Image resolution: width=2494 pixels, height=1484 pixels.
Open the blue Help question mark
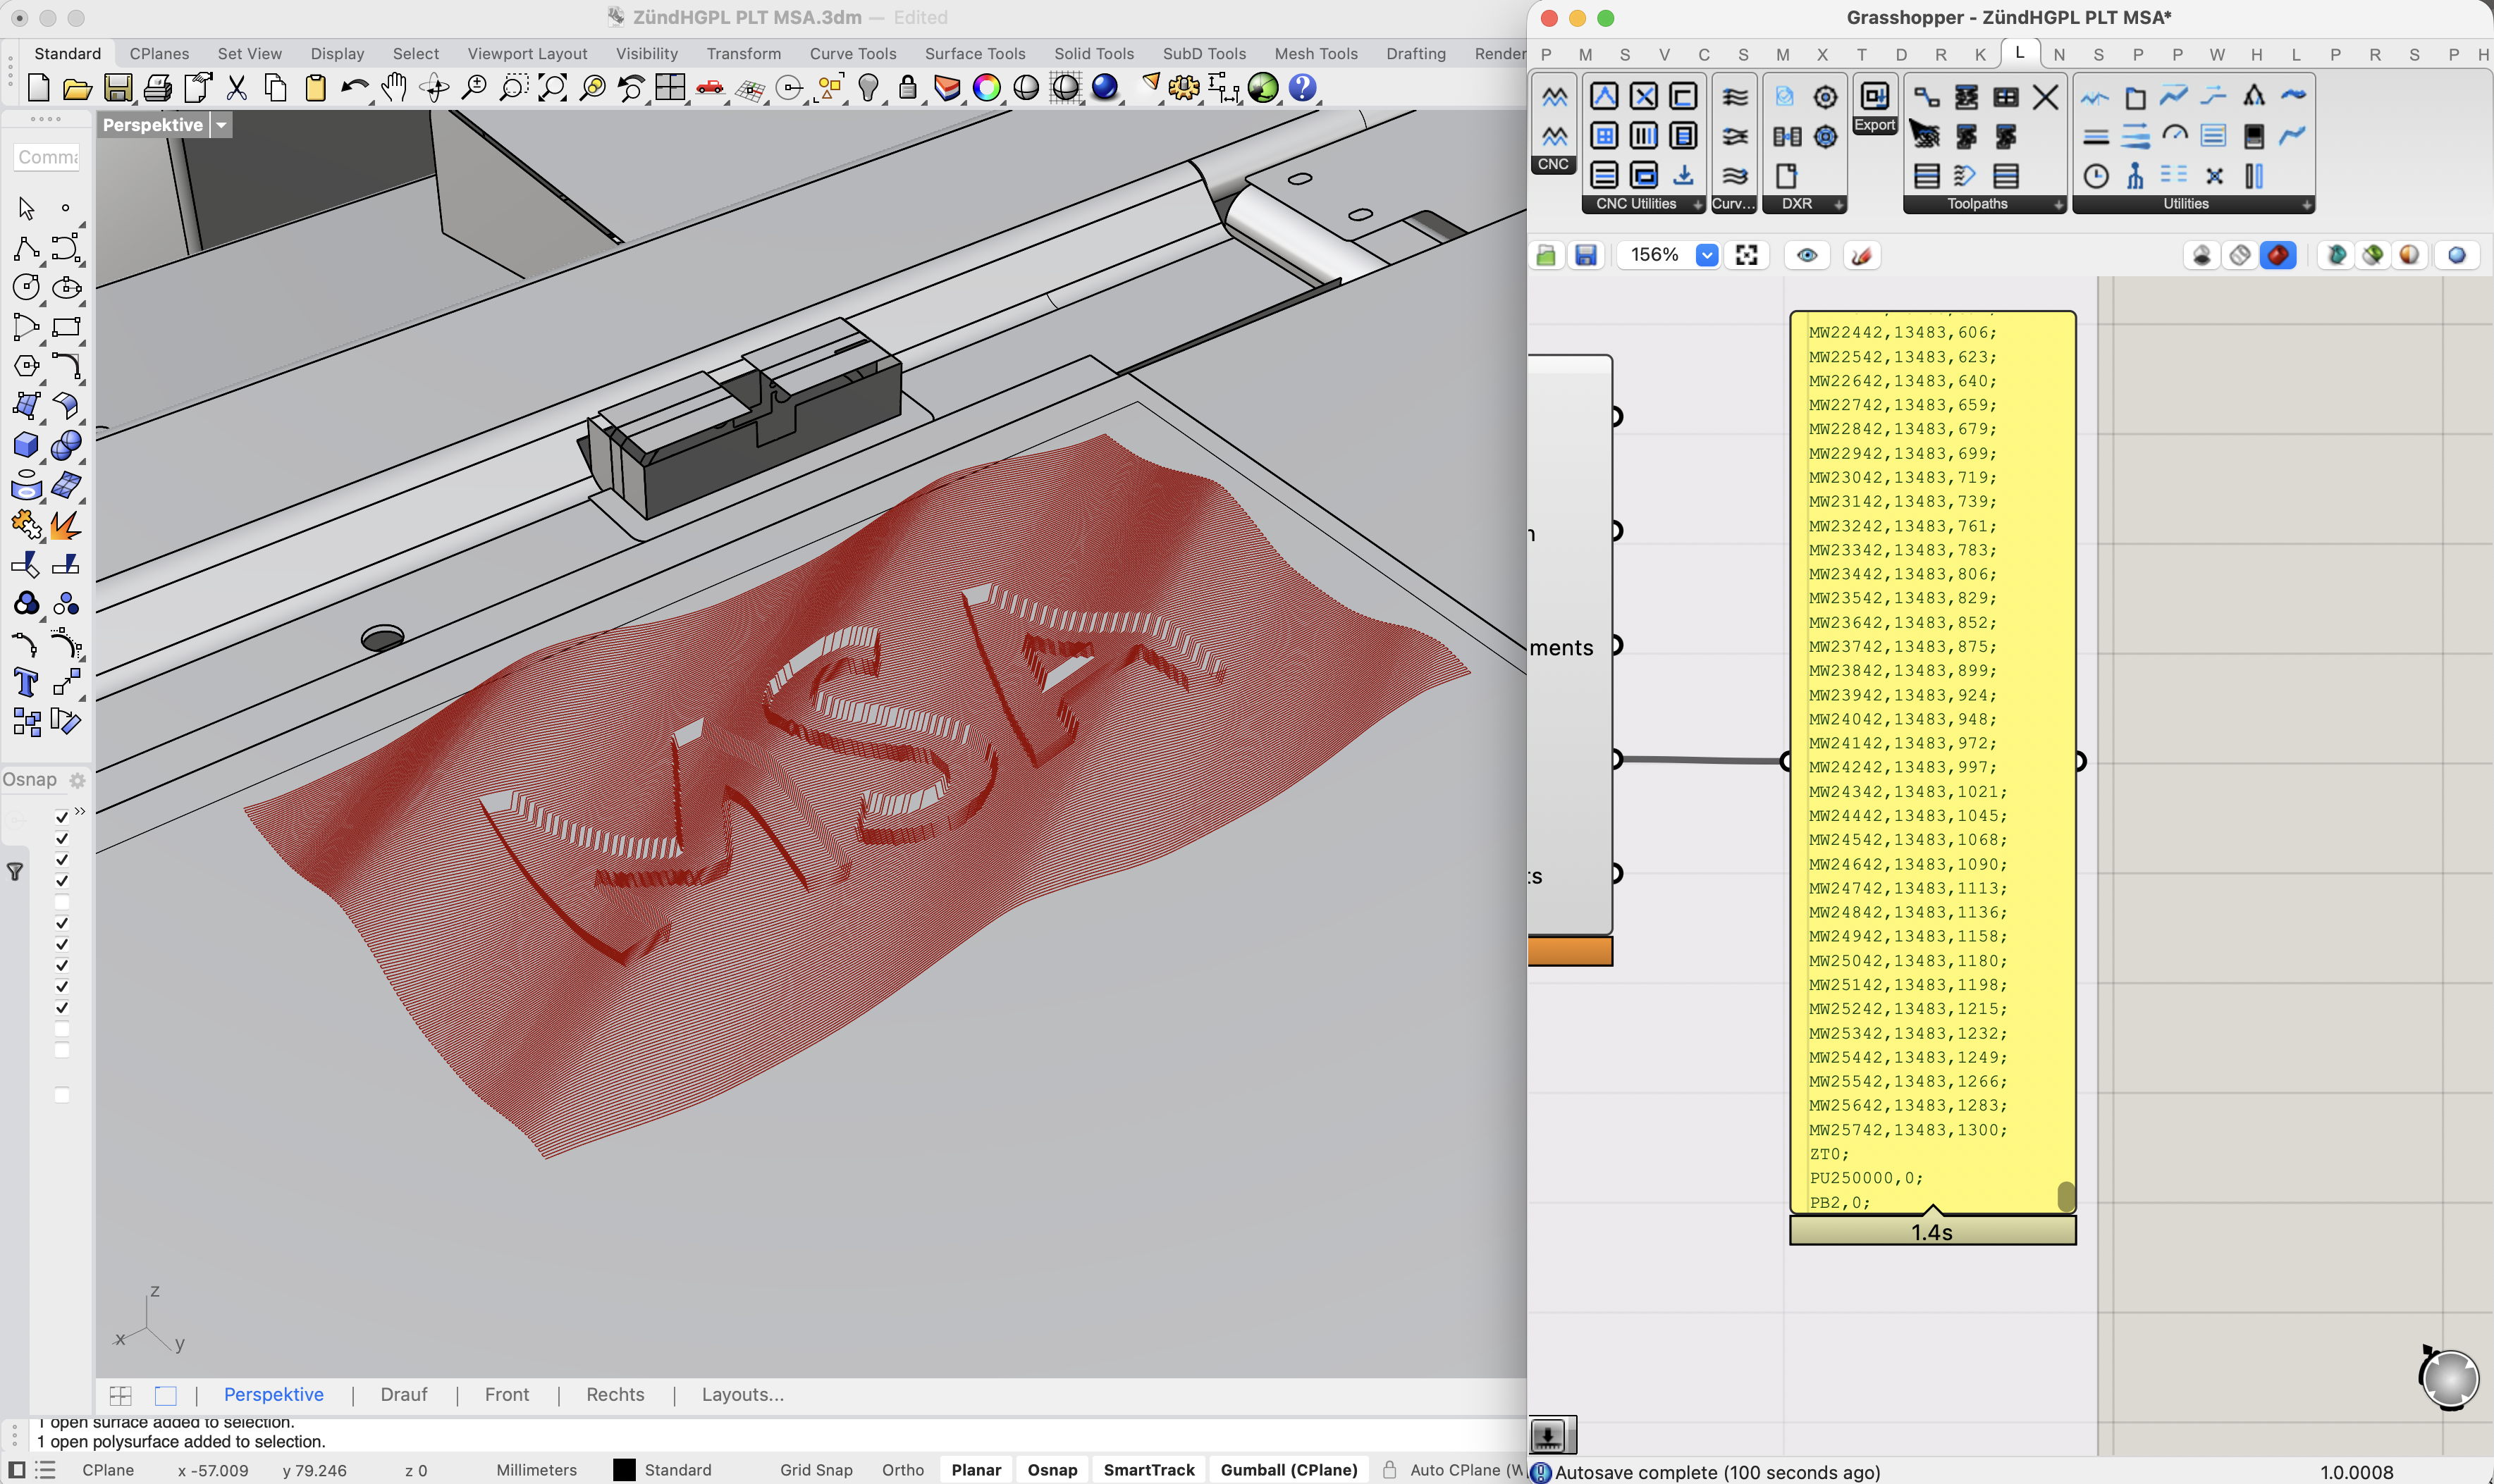coord(1301,89)
